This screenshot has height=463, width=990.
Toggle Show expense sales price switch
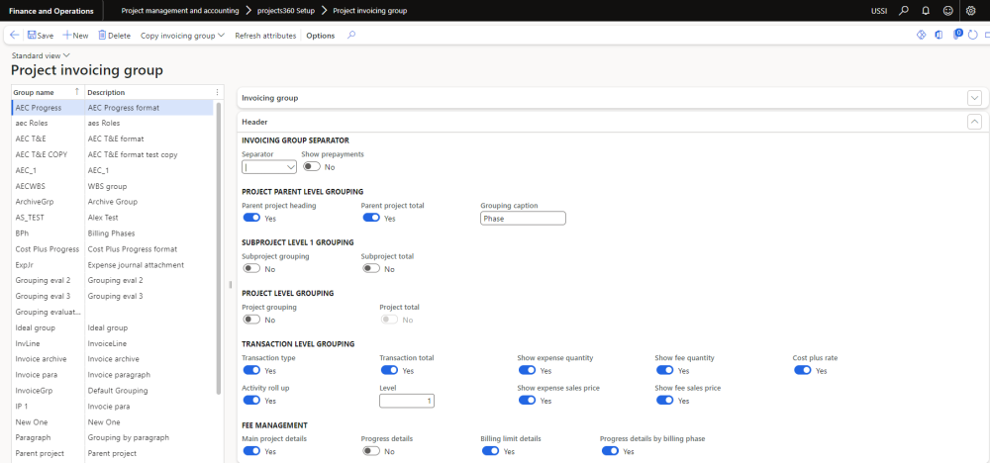pos(528,401)
